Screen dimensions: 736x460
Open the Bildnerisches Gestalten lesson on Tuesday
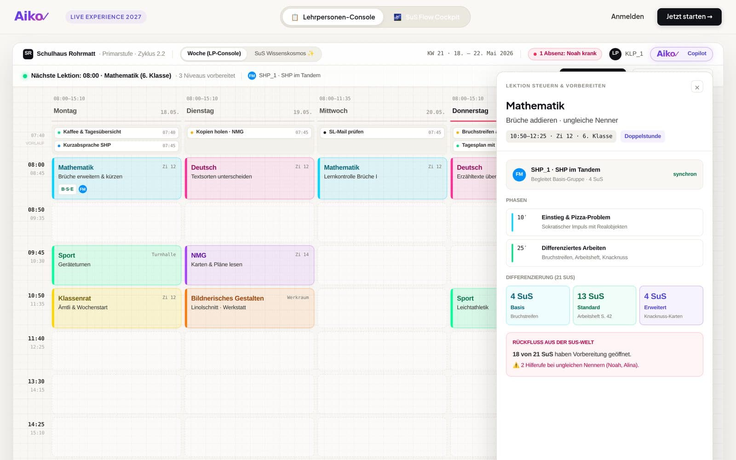[x=249, y=308]
